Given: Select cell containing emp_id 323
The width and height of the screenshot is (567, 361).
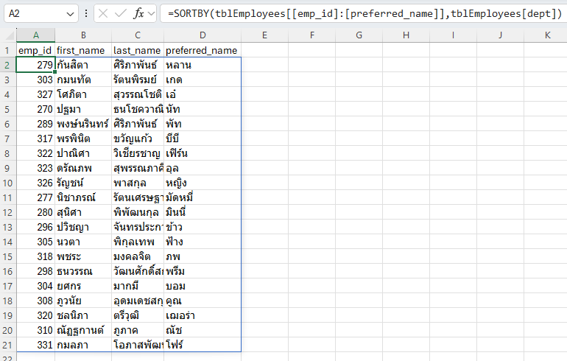Looking at the screenshot, I should (x=36, y=168).
